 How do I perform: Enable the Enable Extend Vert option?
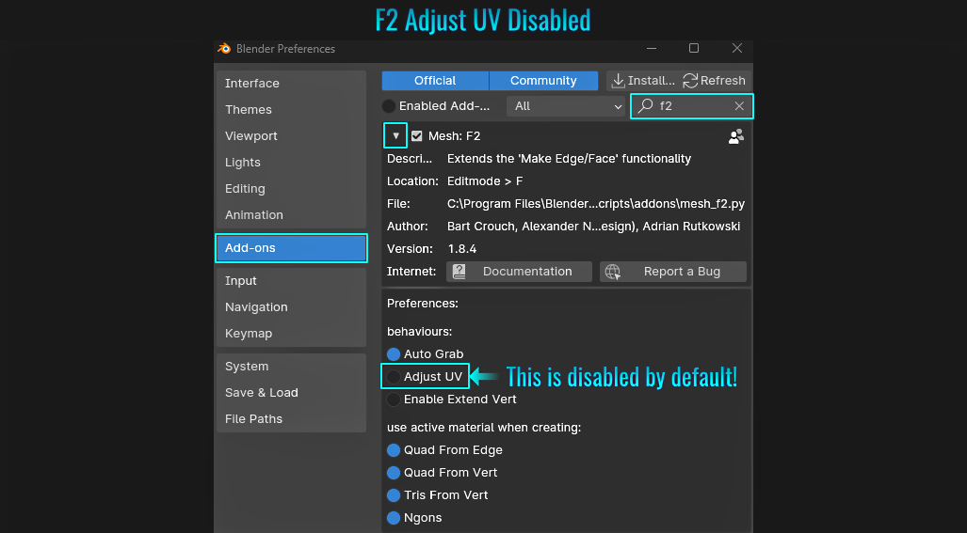click(394, 400)
